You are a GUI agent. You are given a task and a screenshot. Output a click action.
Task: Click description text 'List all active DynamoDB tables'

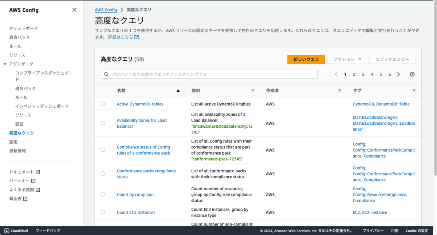[x=221, y=104]
